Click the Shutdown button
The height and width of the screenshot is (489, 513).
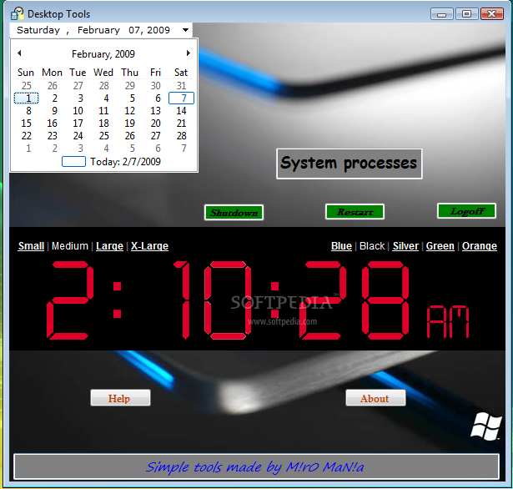tap(234, 213)
